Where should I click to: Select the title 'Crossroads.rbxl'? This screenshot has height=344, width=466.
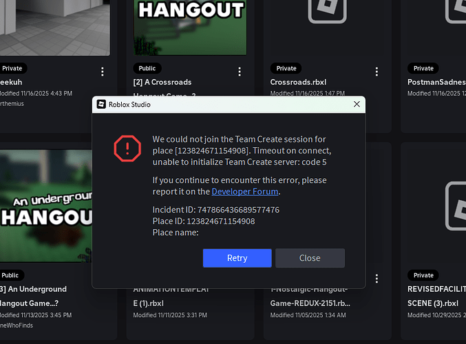298,83
